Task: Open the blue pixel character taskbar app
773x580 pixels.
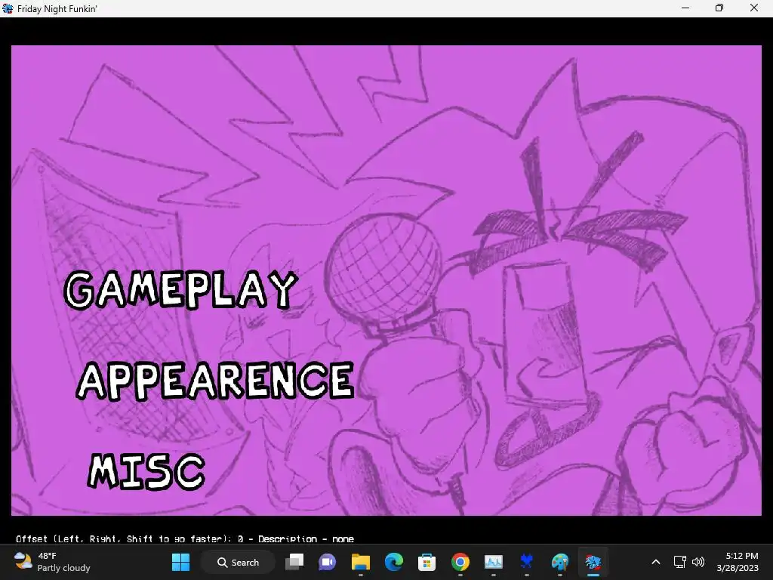Action: tap(526, 562)
